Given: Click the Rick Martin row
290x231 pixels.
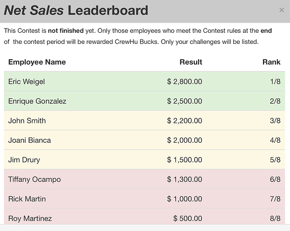Looking at the screenshot, I should (x=27, y=199).
